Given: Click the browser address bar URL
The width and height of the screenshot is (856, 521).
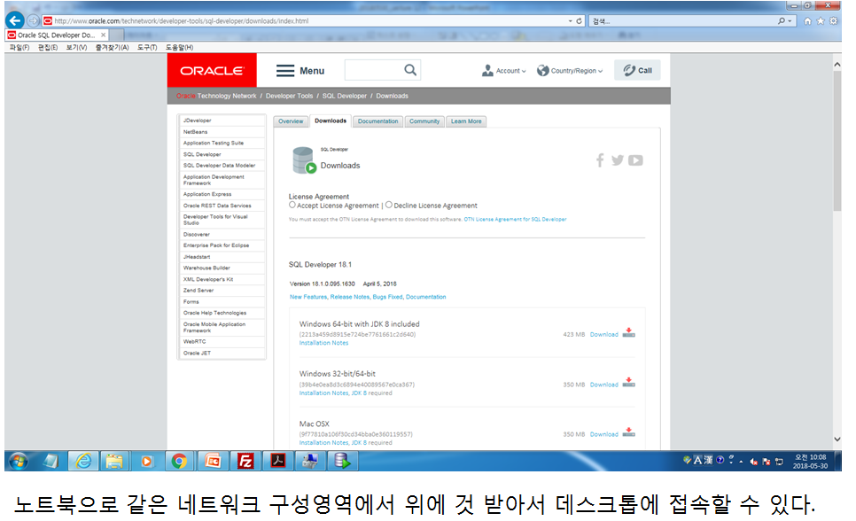Looking at the screenshot, I should pos(182,20).
